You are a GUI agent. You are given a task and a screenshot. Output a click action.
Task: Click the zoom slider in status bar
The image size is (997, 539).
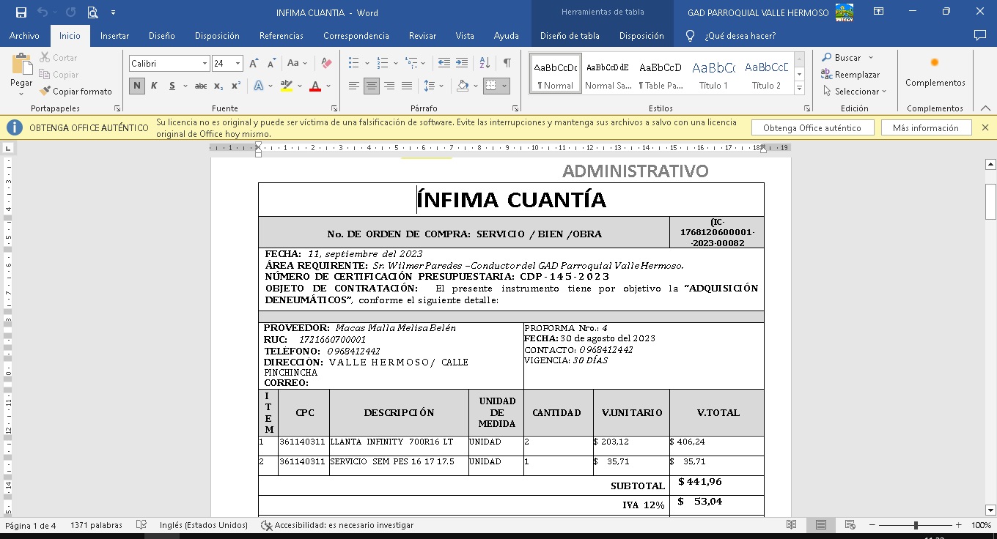pos(916,525)
